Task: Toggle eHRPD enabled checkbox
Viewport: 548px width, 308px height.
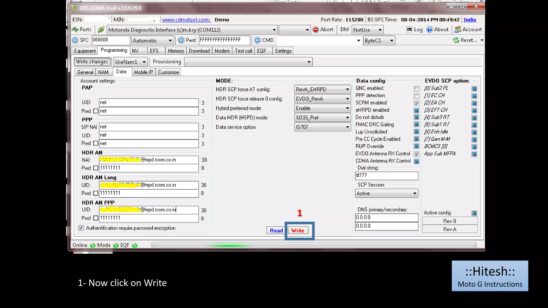Action: tap(416, 110)
